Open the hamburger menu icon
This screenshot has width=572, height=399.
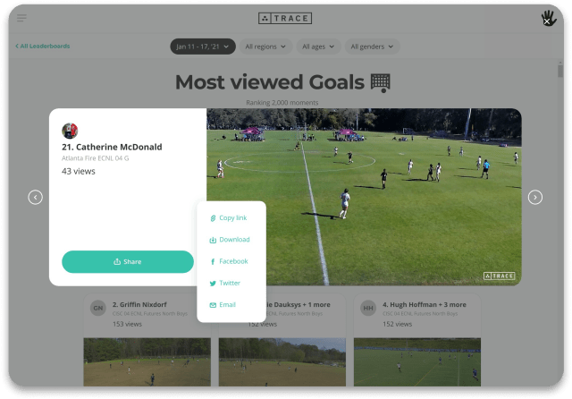coord(21,18)
